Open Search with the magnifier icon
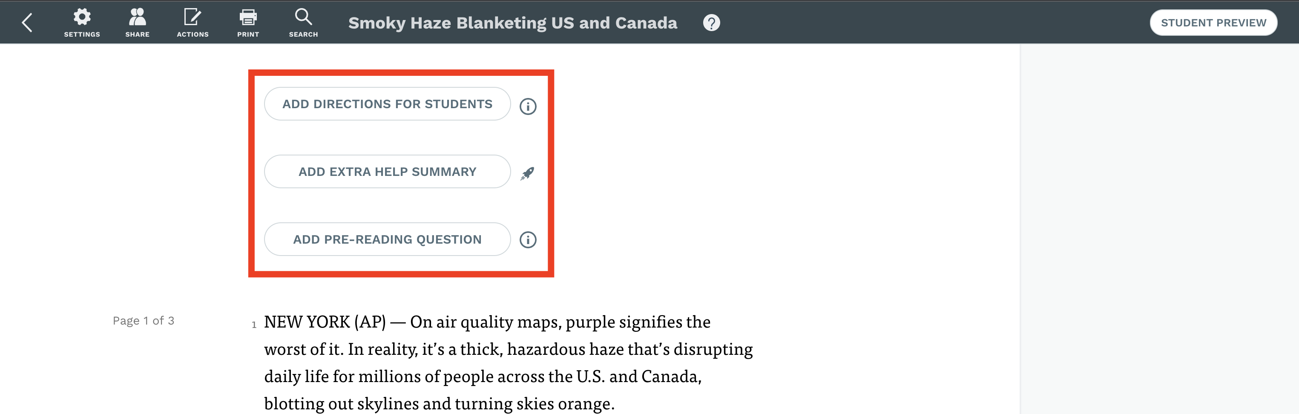Image resolution: width=1299 pixels, height=414 pixels. (x=303, y=23)
